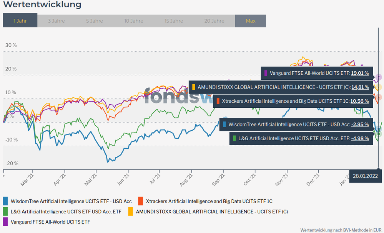Show the Max time range

(x=250, y=21)
